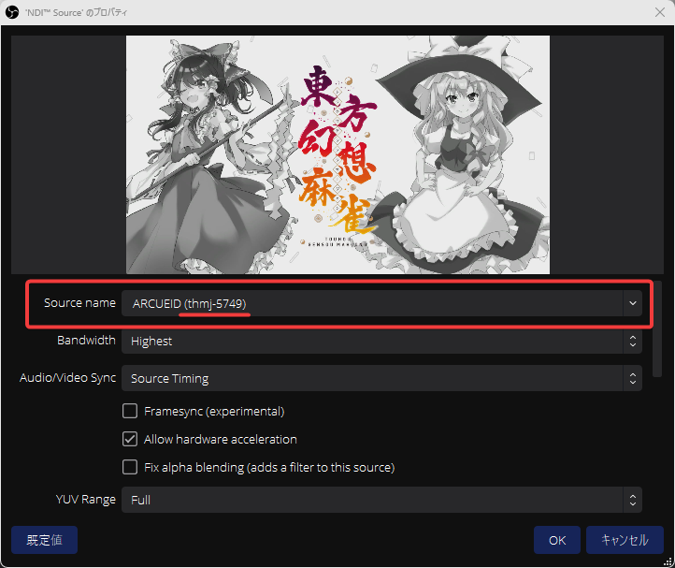Image resolution: width=675 pixels, height=568 pixels.
Task: Enable the Framesync (experimental) checkbox
Action: 130,411
